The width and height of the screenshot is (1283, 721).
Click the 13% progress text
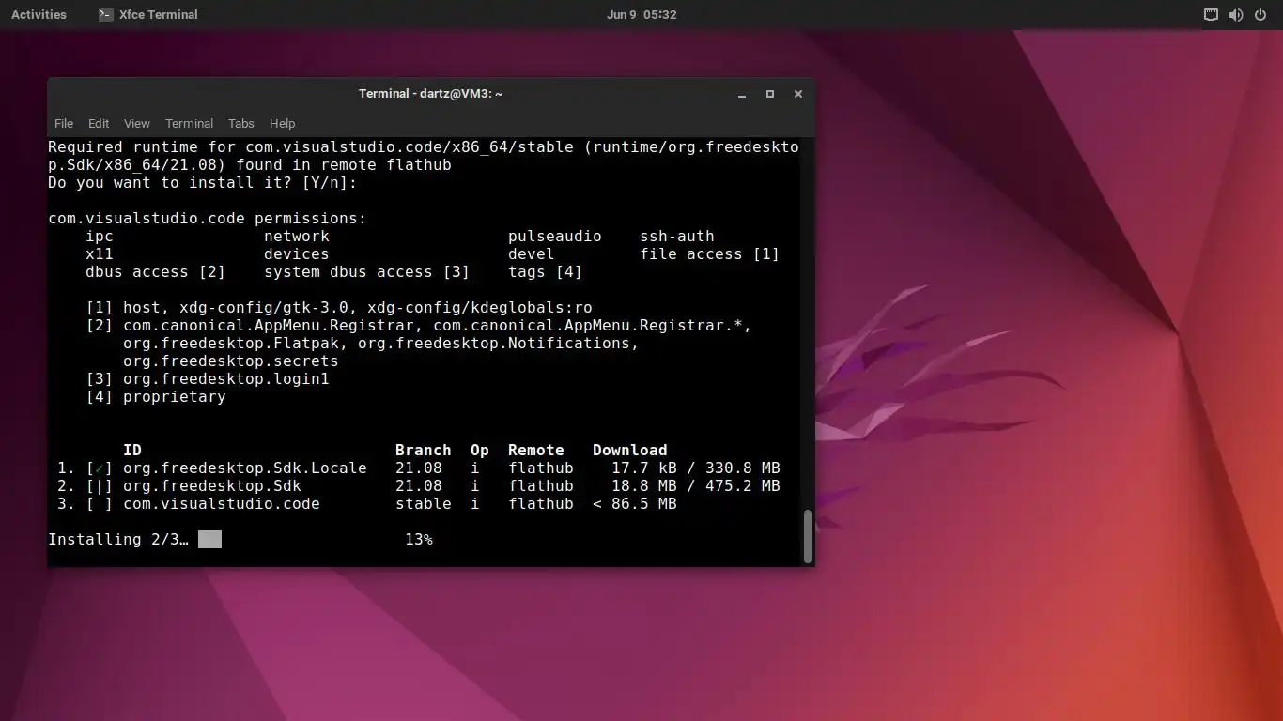(419, 539)
